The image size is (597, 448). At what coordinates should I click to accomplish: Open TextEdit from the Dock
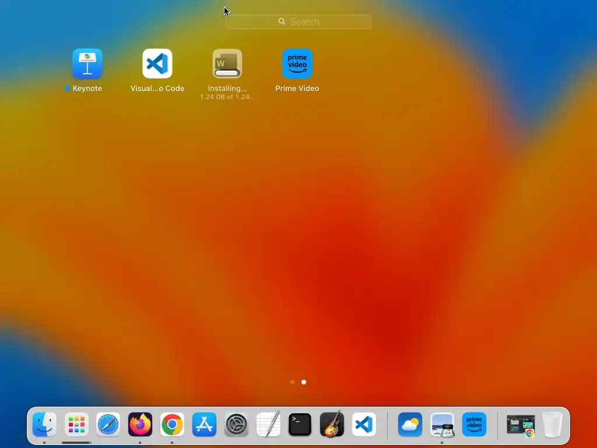pos(268,425)
